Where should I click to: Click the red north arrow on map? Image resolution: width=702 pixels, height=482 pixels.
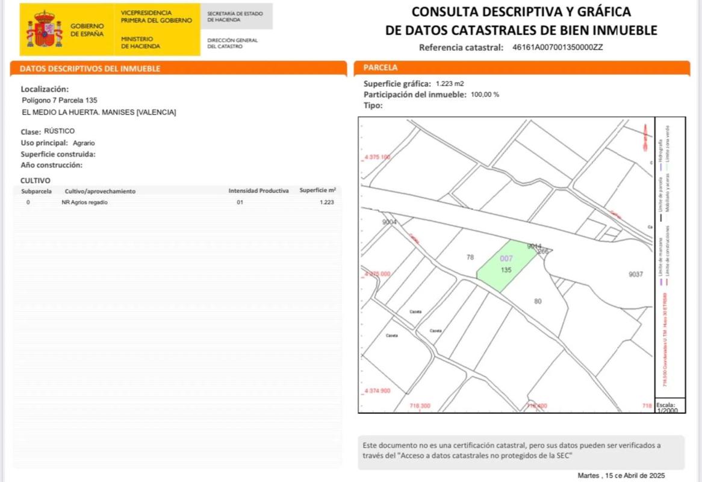point(645,138)
